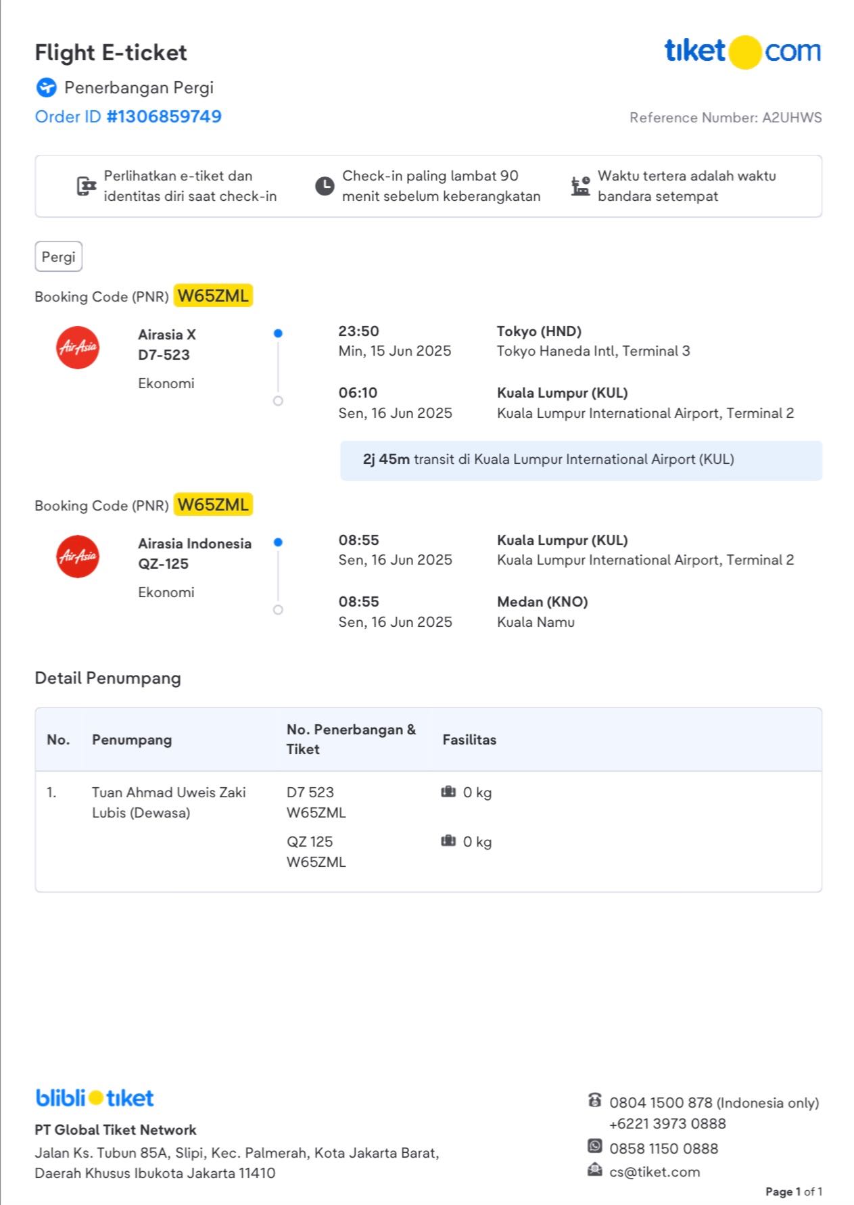Click the baggage icon for flight D7 523
Image resolution: width=854 pixels, height=1205 pixels.
[x=448, y=792]
